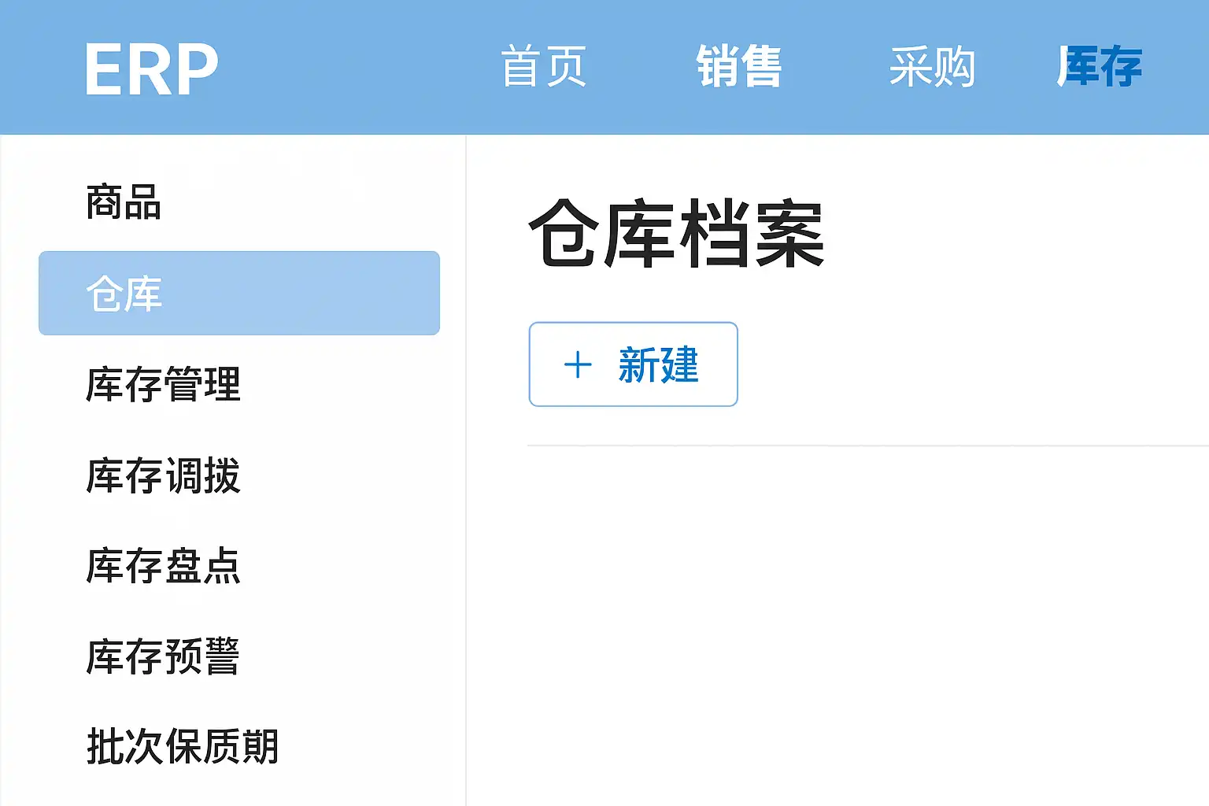Click the empty content area below divider

tap(834, 622)
